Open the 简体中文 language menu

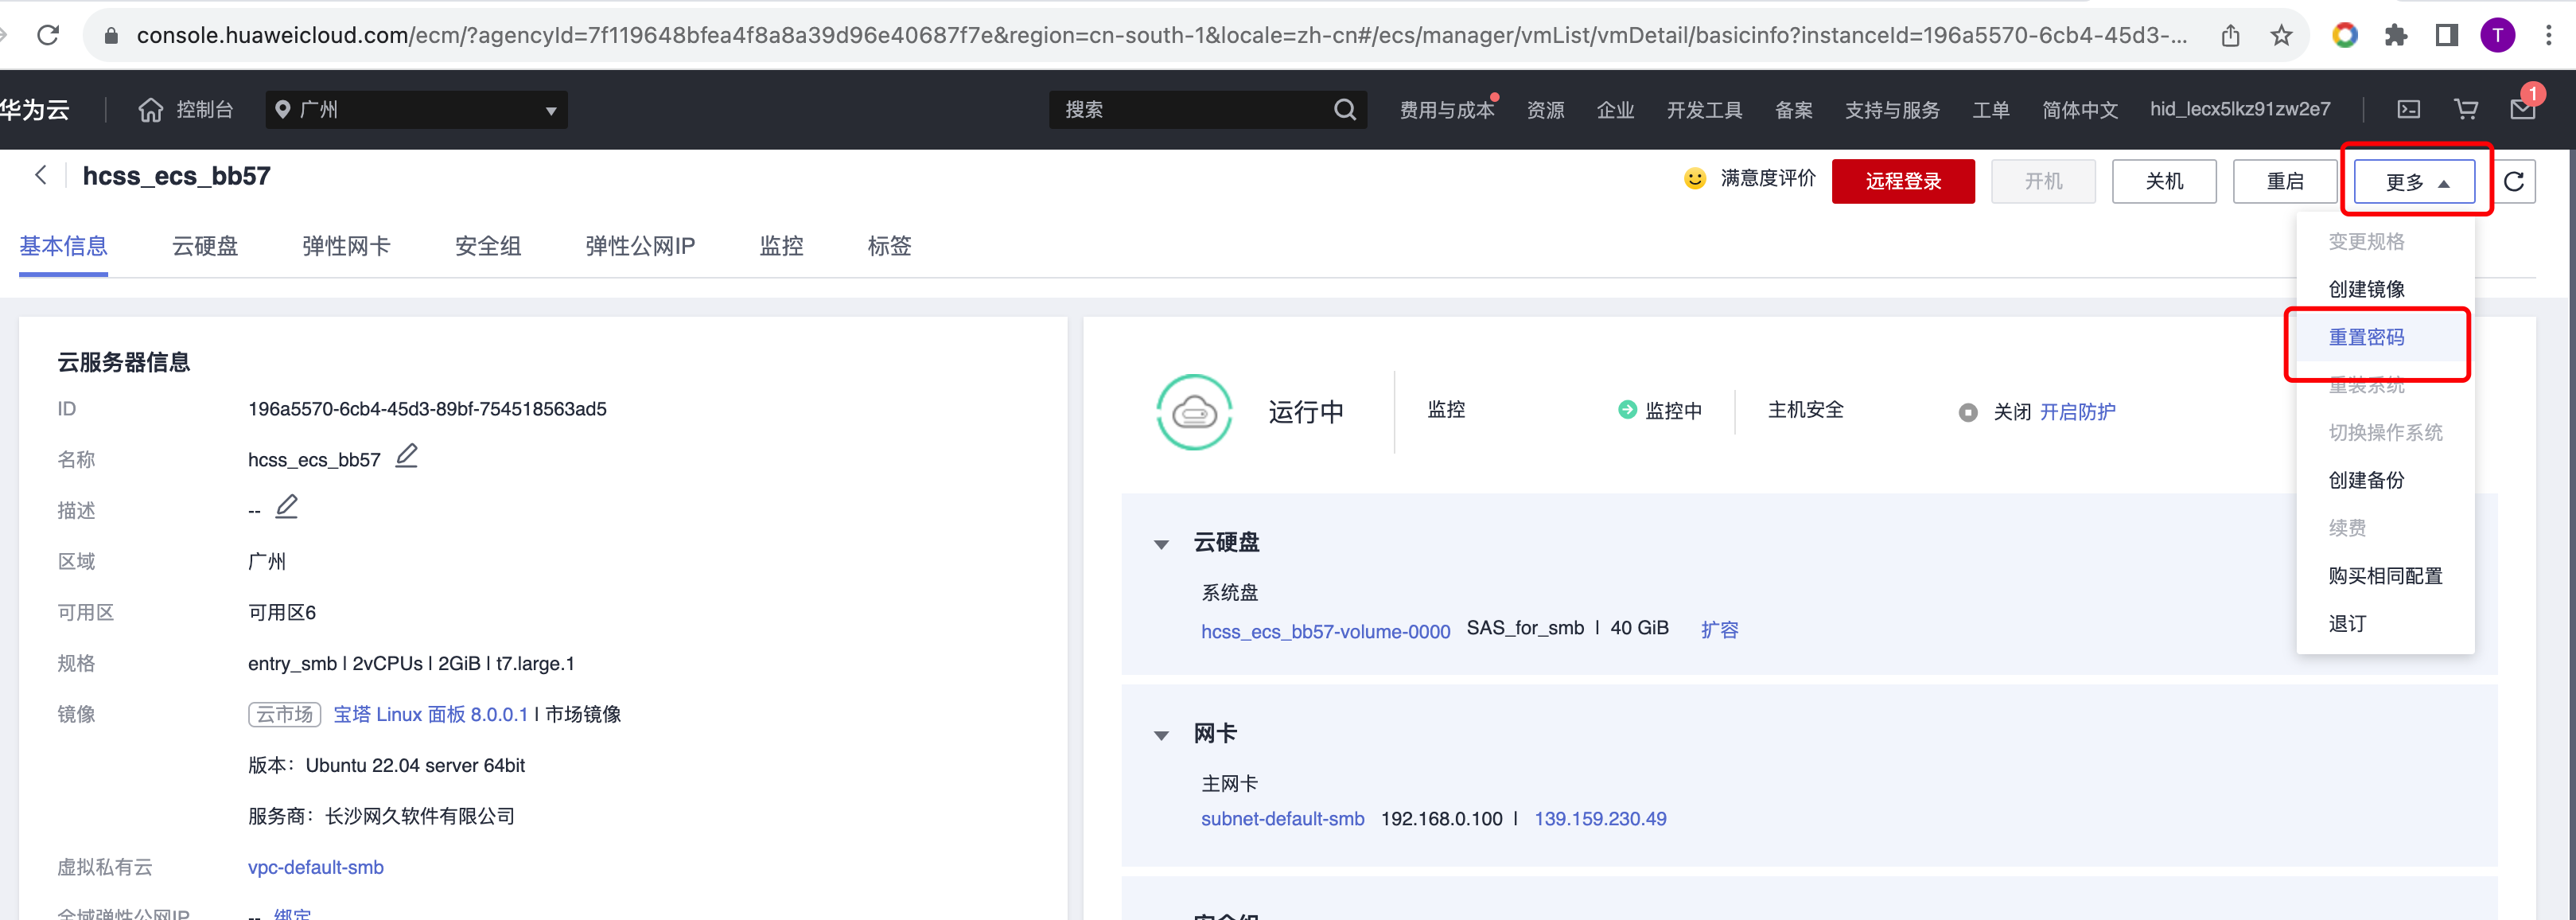coord(2079,109)
